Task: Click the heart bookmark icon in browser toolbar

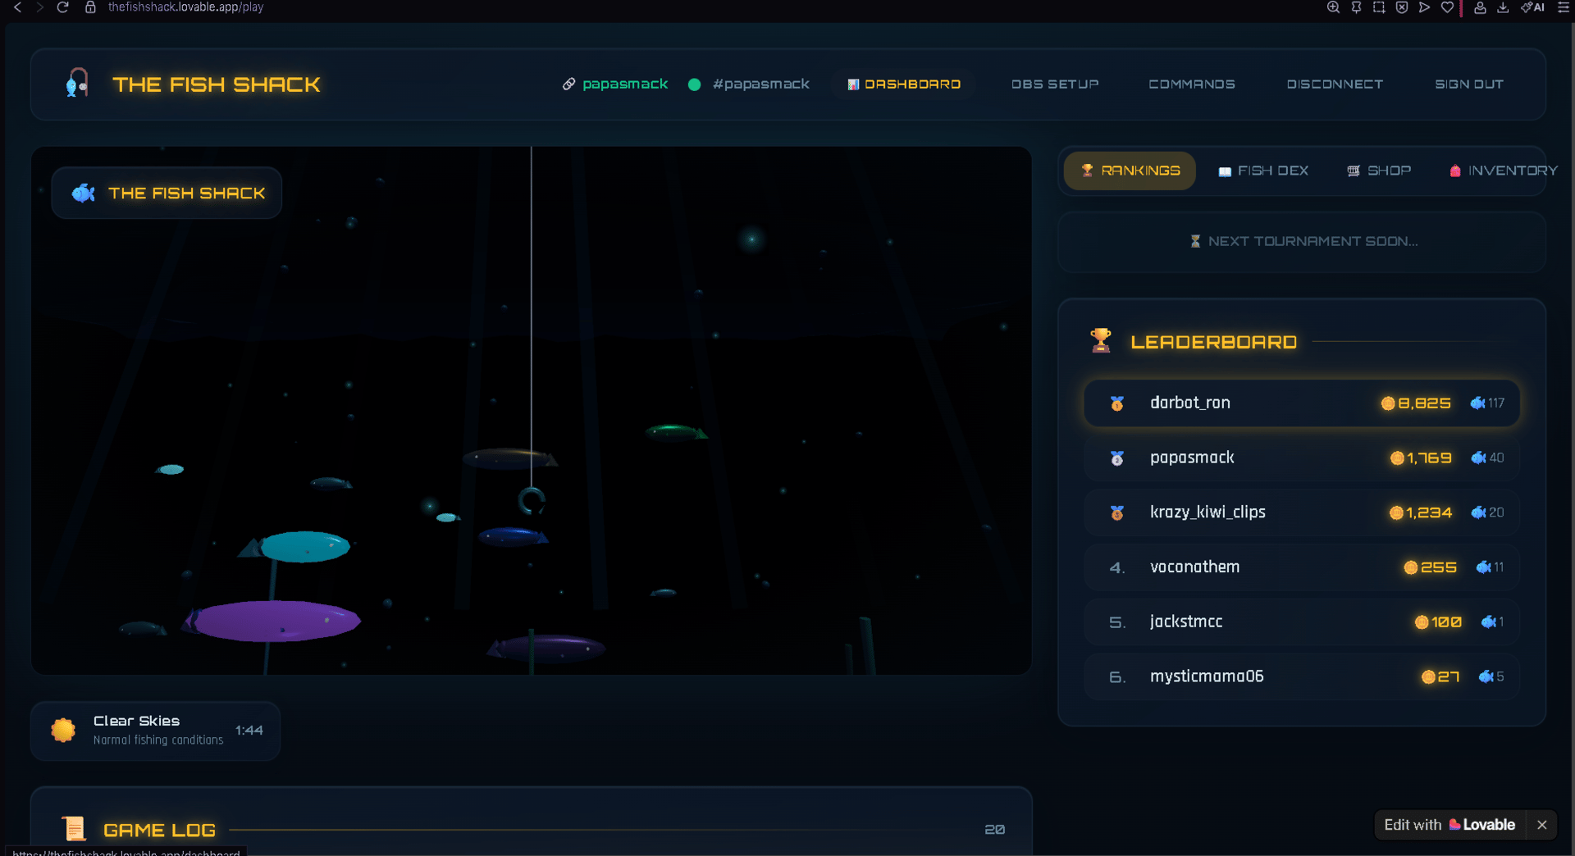Action: click(1447, 7)
